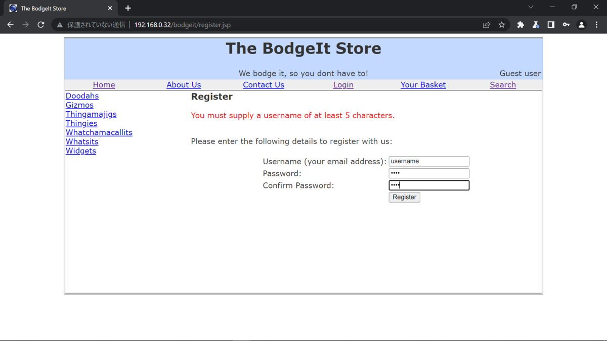
Task: Restore down the browser window
Action: click(x=574, y=7)
